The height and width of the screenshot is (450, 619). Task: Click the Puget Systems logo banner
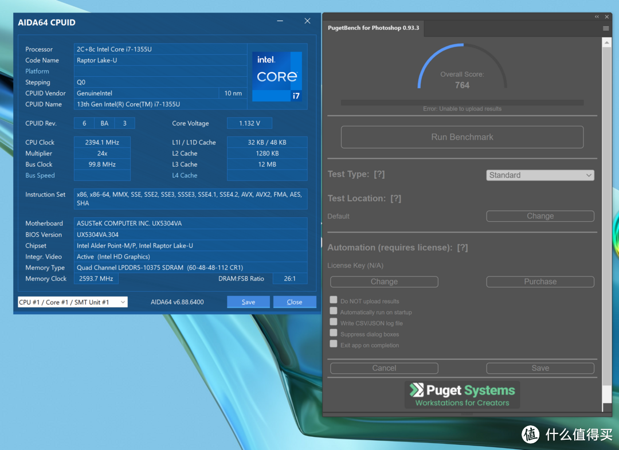462,395
